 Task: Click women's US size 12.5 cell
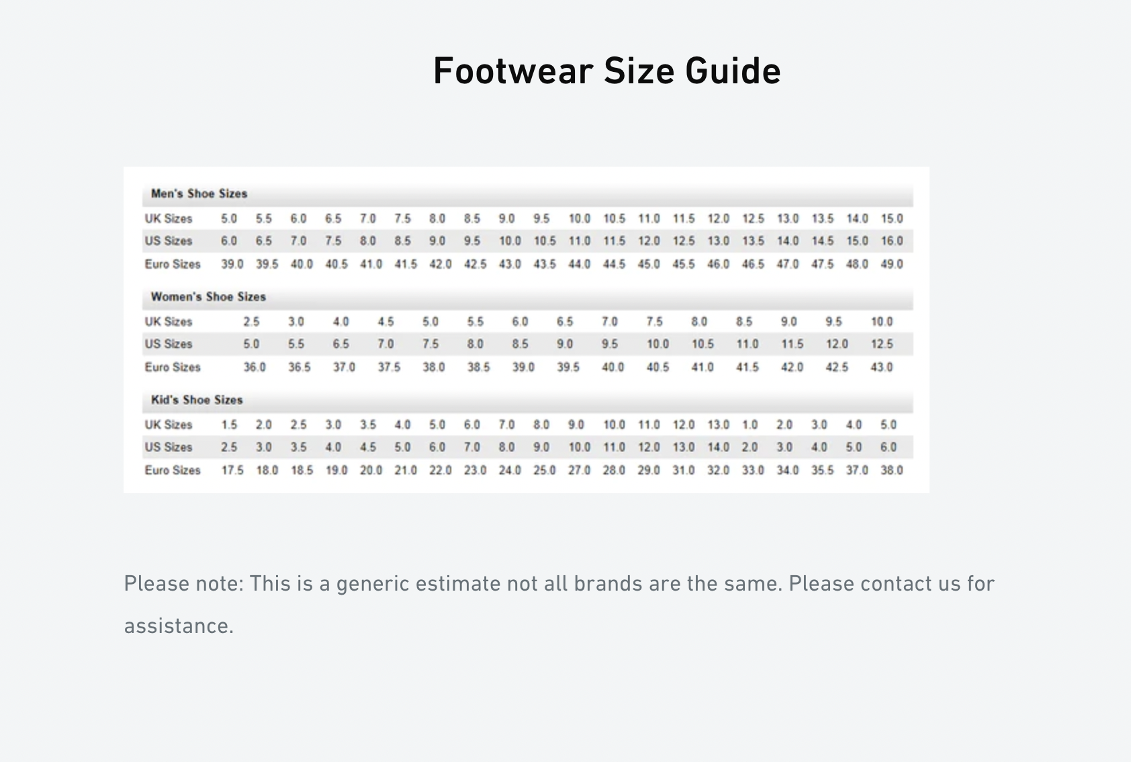882,344
